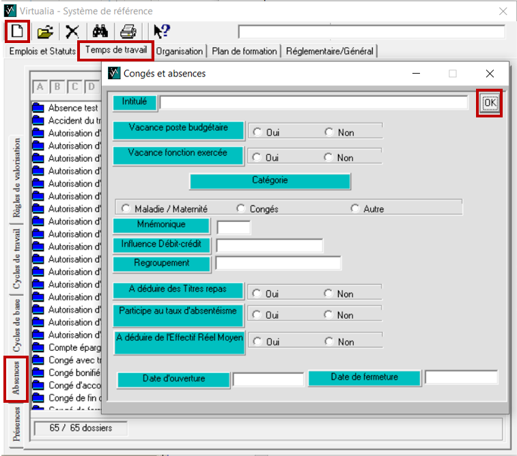
Task: Choose the Maladie / Maternité category
Action: point(126,209)
